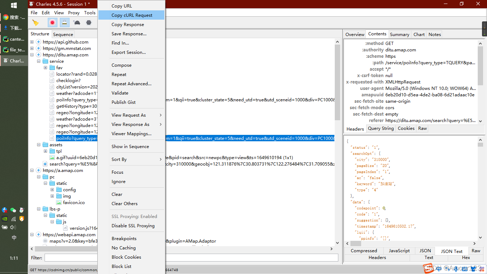Toggle the hexagon breakpoints icon

point(89,22)
